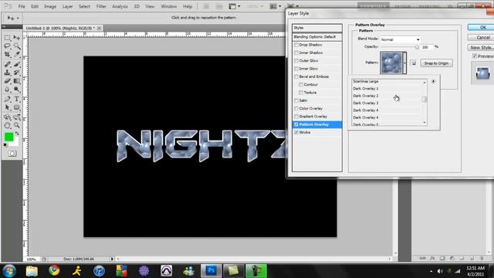Image resolution: width=494 pixels, height=278 pixels.
Task: Select the Horizontal Type tool
Action: tap(17, 100)
